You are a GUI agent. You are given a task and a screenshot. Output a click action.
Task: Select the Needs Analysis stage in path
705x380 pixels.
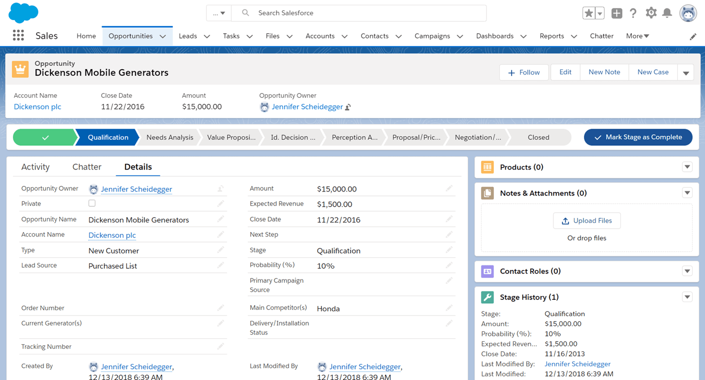(x=169, y=137)
